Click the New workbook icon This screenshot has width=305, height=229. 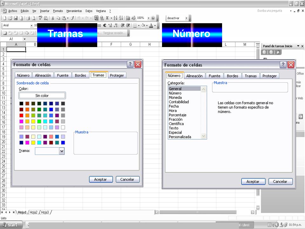coord(4,18)
